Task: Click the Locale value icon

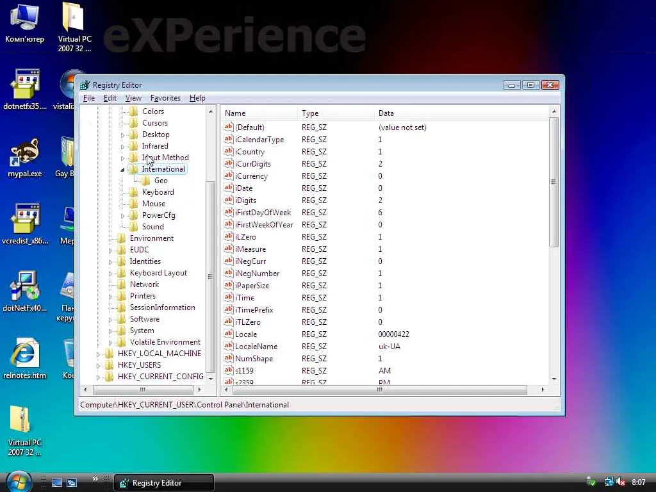Action: tap(229, 334)
